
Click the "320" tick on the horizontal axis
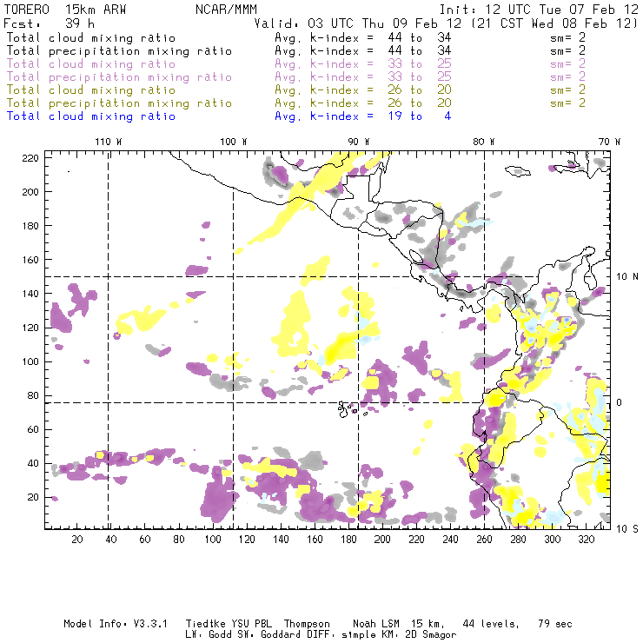click(586, 540)
